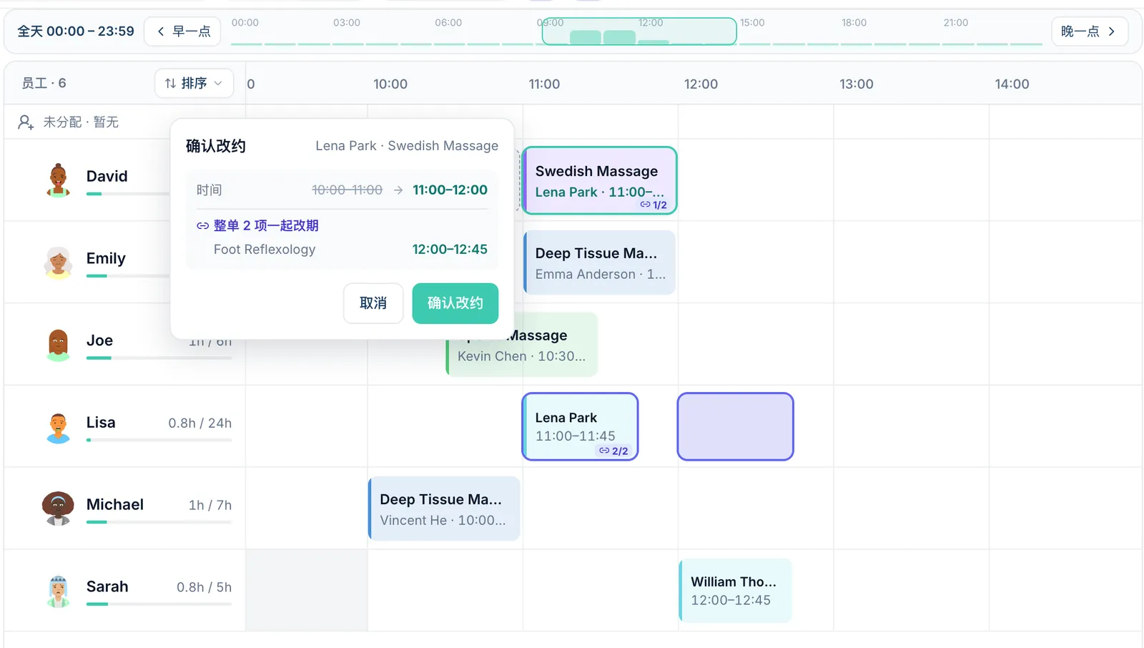
Task: Click the 全天 00:00 – 23:59 range label
Action: click(x=76, y=31)
